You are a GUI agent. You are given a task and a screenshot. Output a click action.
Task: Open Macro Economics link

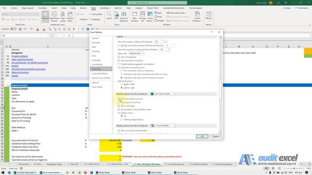pyautogui.click(x=20, y=72)
